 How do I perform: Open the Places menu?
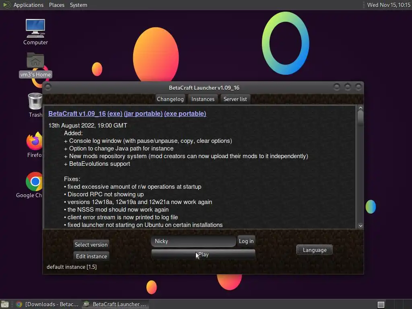(x=56, y=5)
